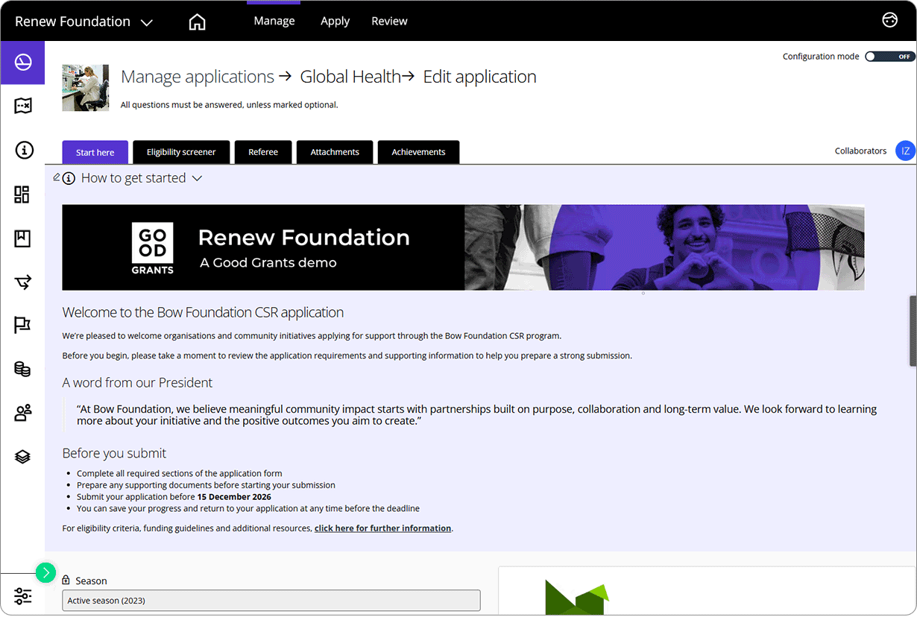Click the Edit application title text

(479, 77)
